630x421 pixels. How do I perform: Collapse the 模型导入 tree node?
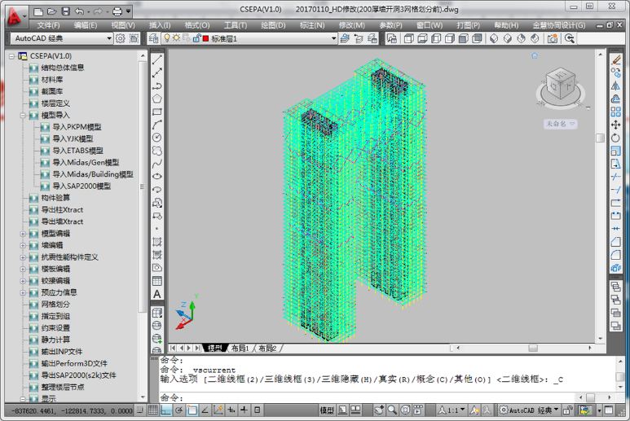point(23,116)
